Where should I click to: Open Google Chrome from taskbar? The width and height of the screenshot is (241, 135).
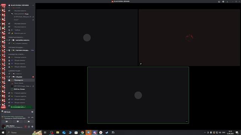click(82, 132)
